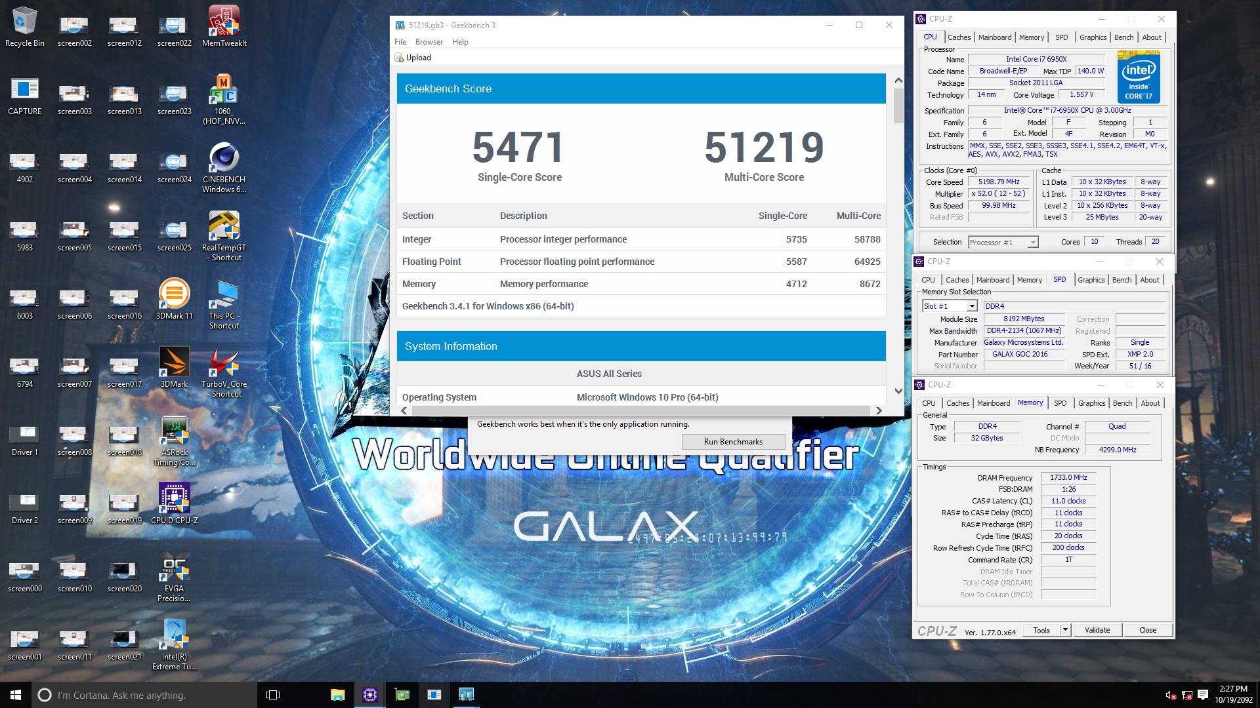Open the Action Center notification icon
This screenshot has width=1260, height=708.
(1203, 695)
